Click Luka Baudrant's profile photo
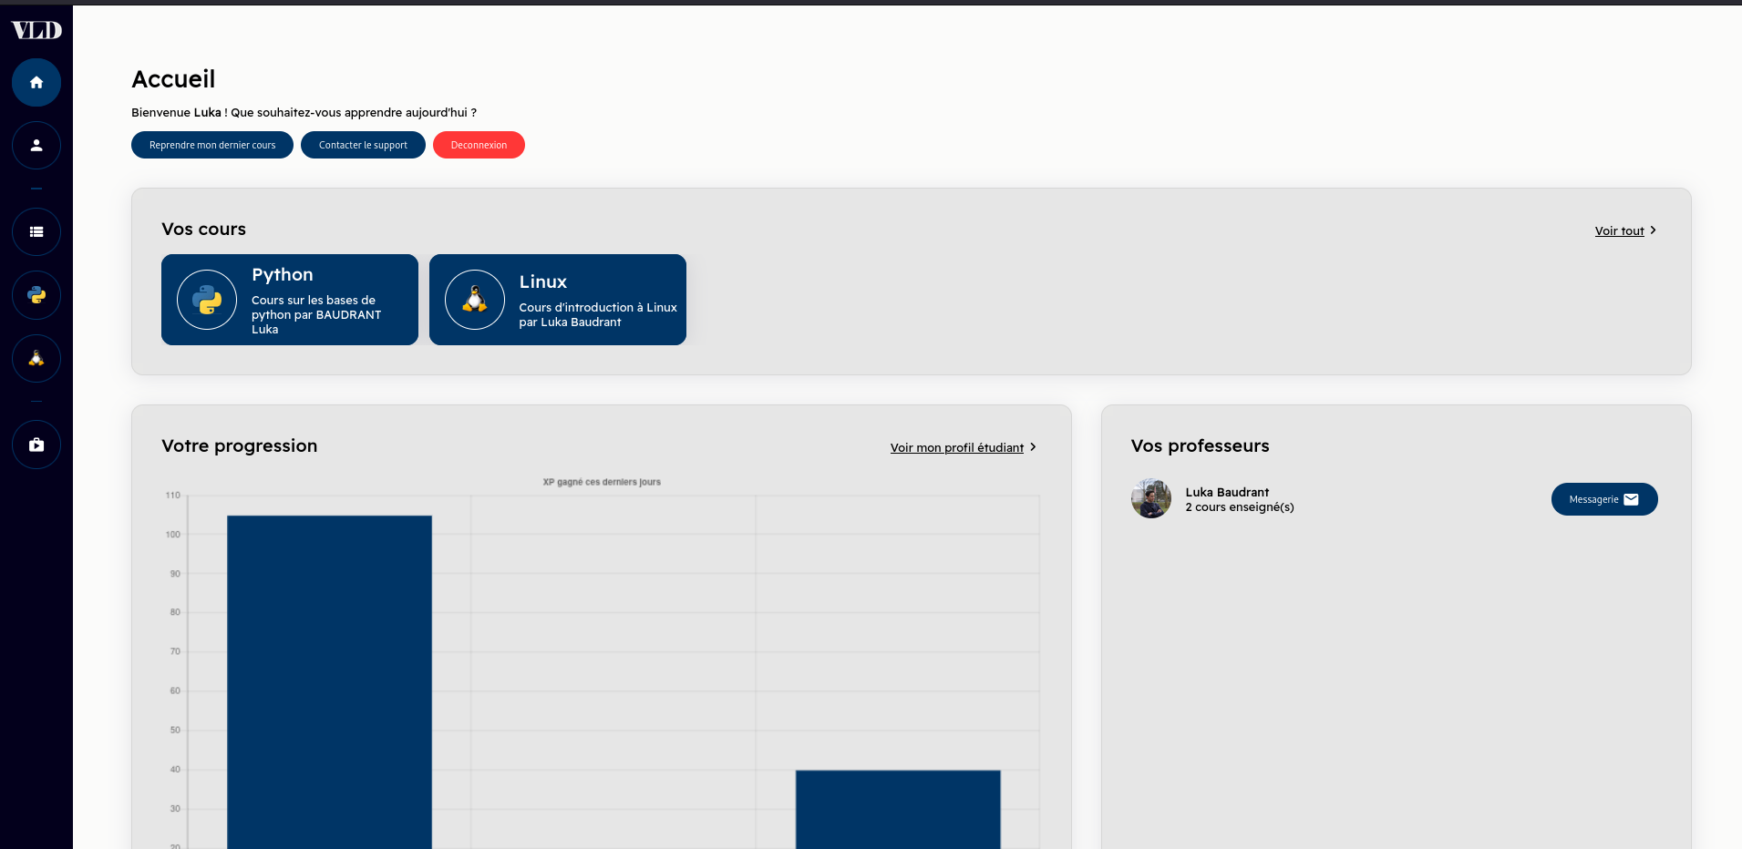This screenshot has height=849, width=1742. pos(1151,499)
